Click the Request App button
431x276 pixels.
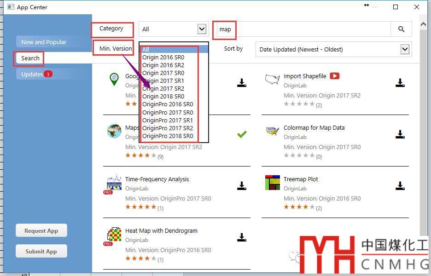(x=41, y=230)
